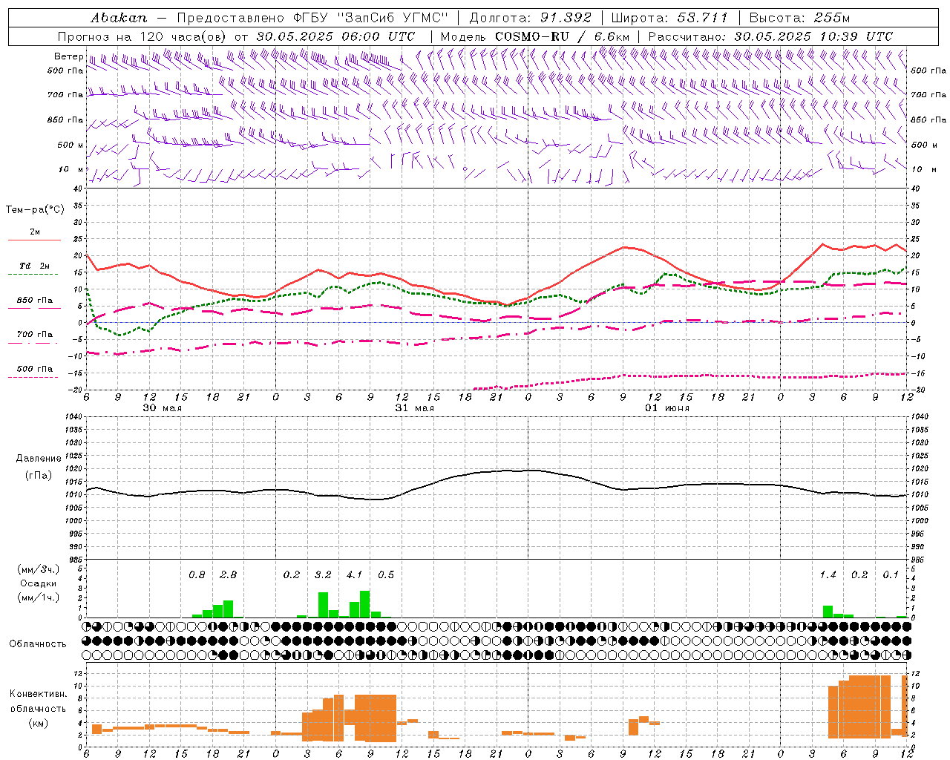
Task: Click the 3-hour precipitation value "4.1"
Action: [354, 575]
